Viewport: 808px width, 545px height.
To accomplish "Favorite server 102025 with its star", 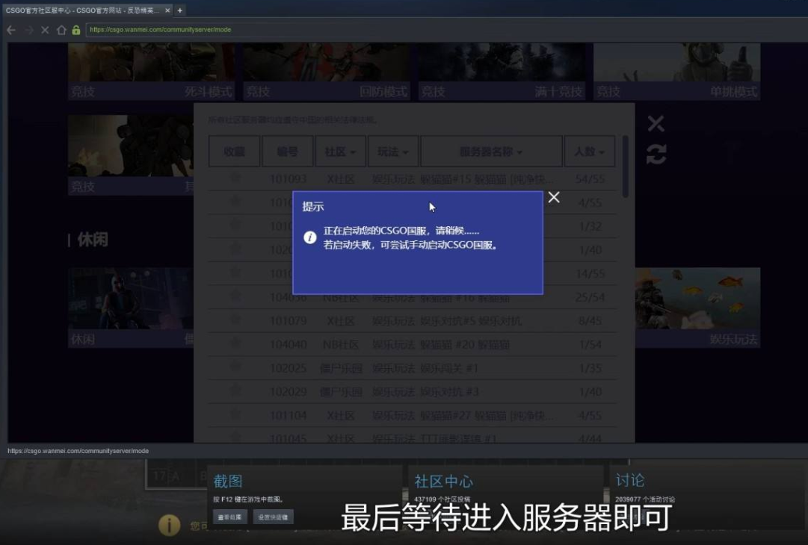I will click(235, 367).
